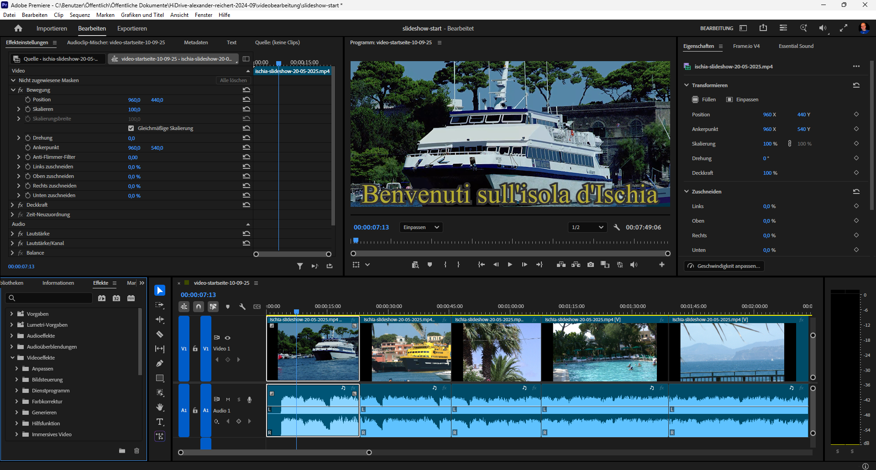The height and width of the screenshot is (470, 876).
Task: Collapse the Zuschneiden section in Eigenschaften
Action: coord(686,192)
